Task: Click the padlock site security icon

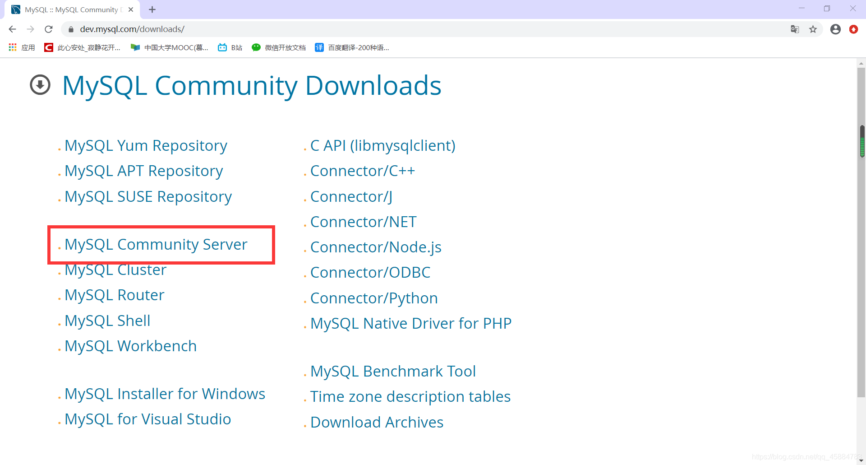Action: [71, 29]
